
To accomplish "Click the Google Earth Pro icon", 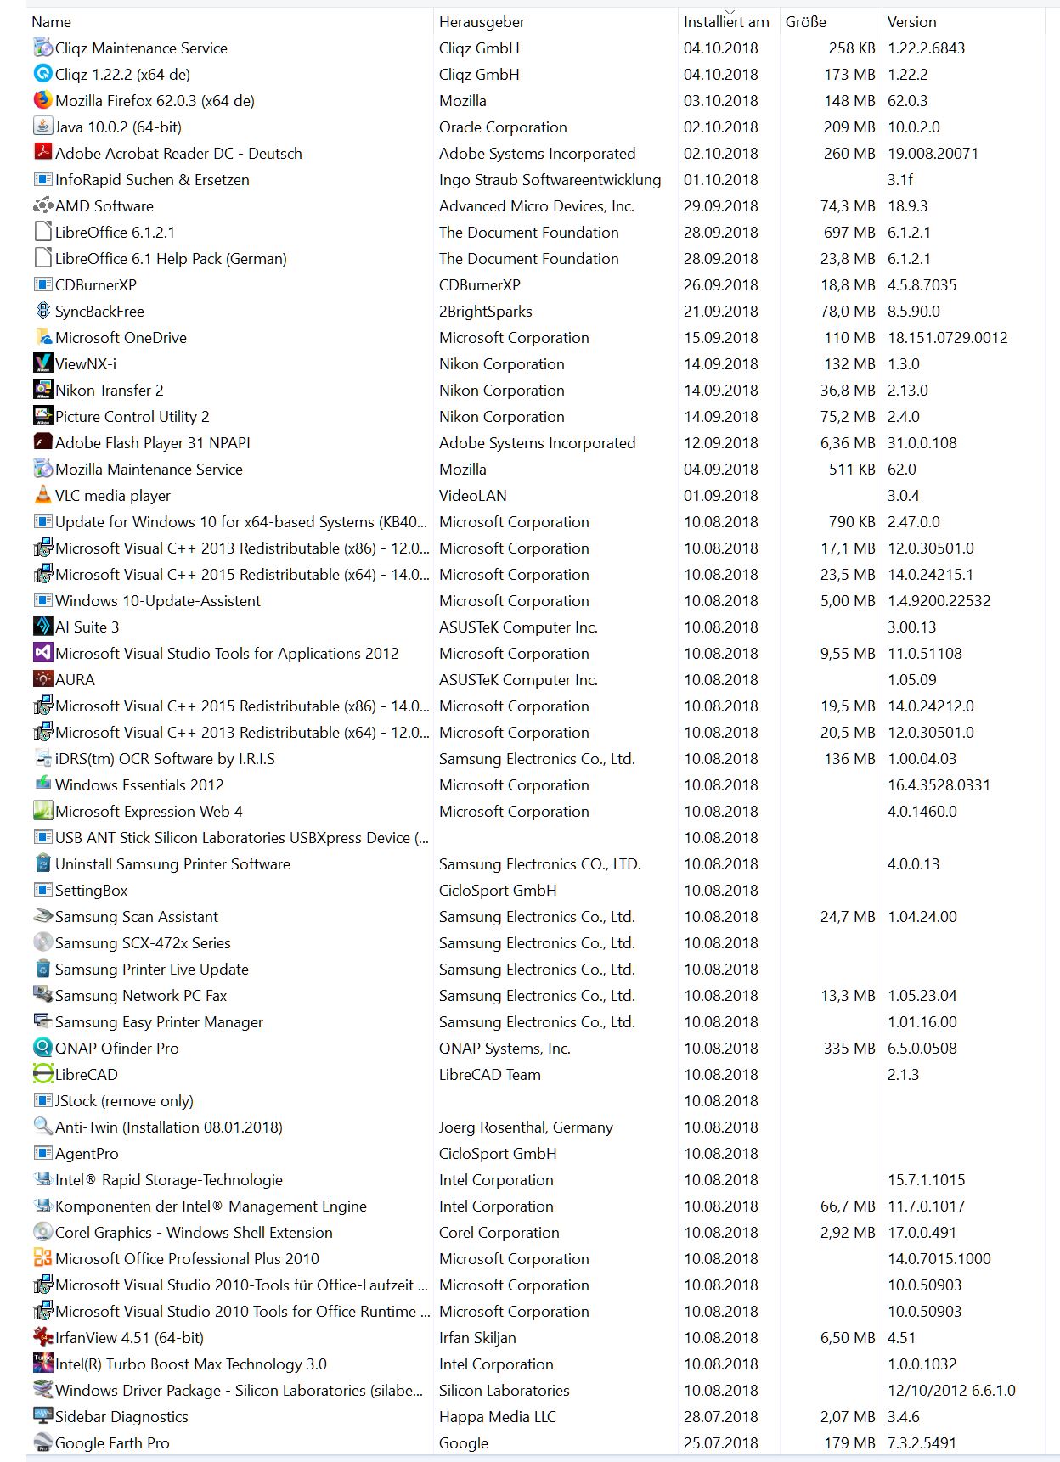I will pos(42,1442).
